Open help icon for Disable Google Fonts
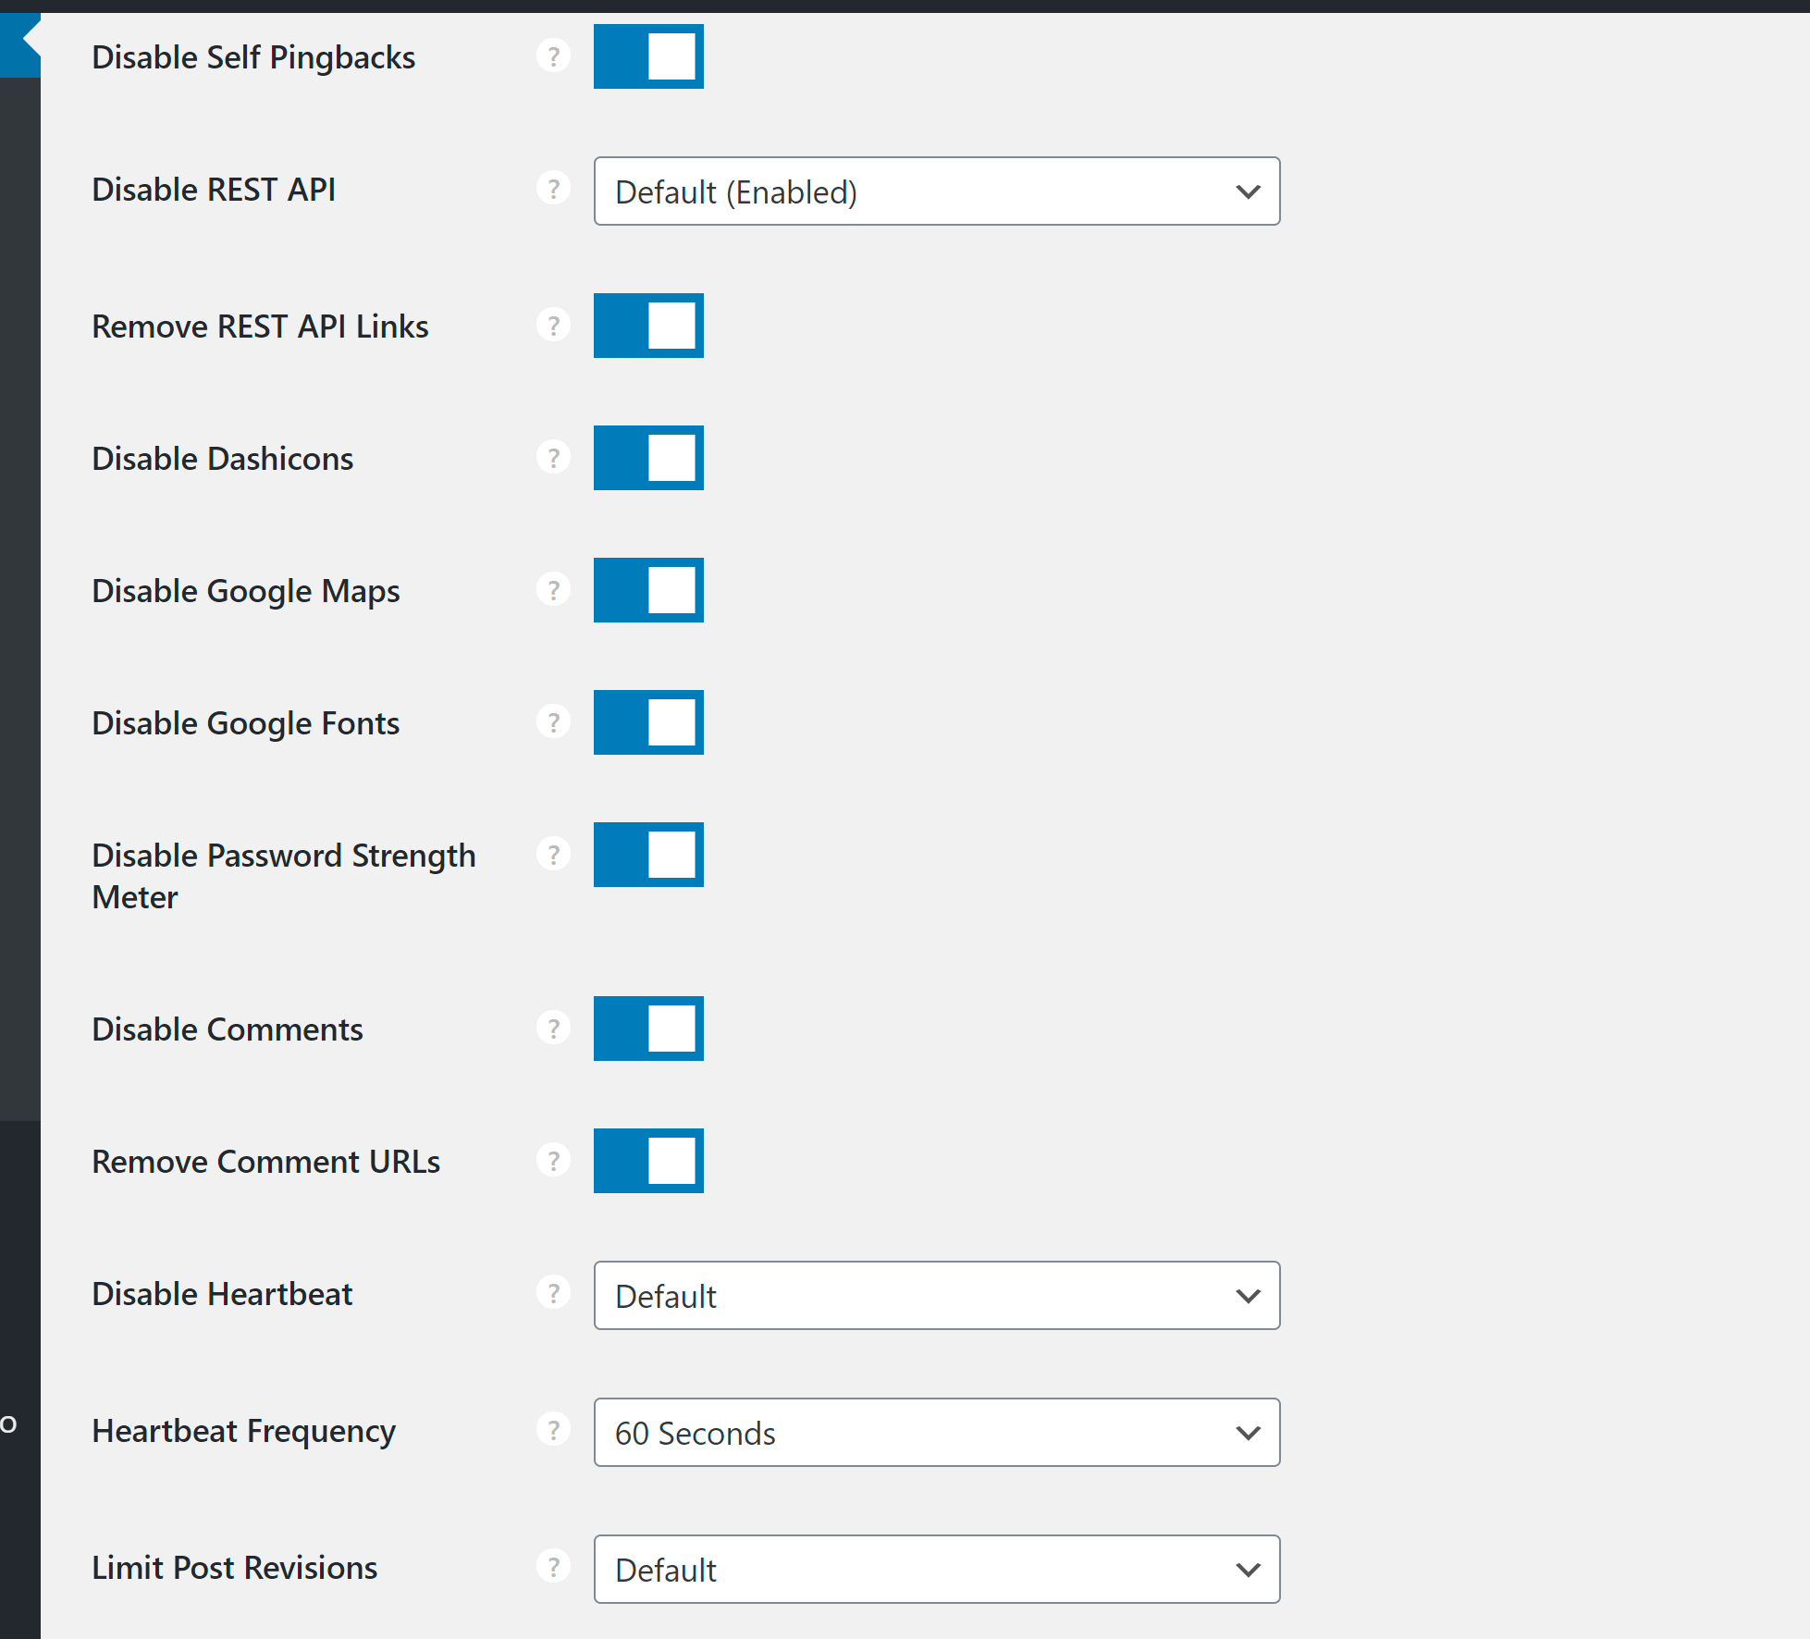Image resolution: width=1810 pixels, height=1639 pixels. coord(553,722)
